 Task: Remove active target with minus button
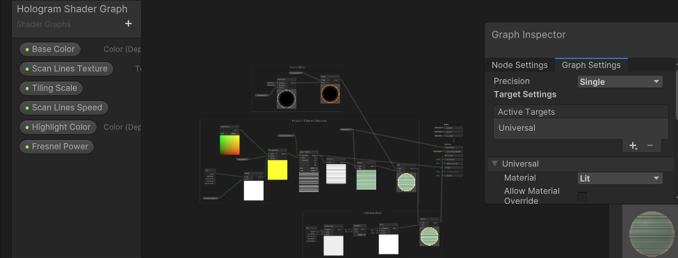pyautogui.click(x=650, y=145)
